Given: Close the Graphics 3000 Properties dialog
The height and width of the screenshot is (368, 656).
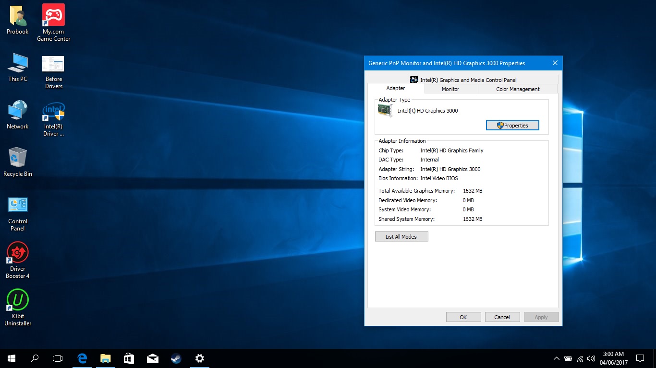Looking at the screenshot, I should click(555, 63).
